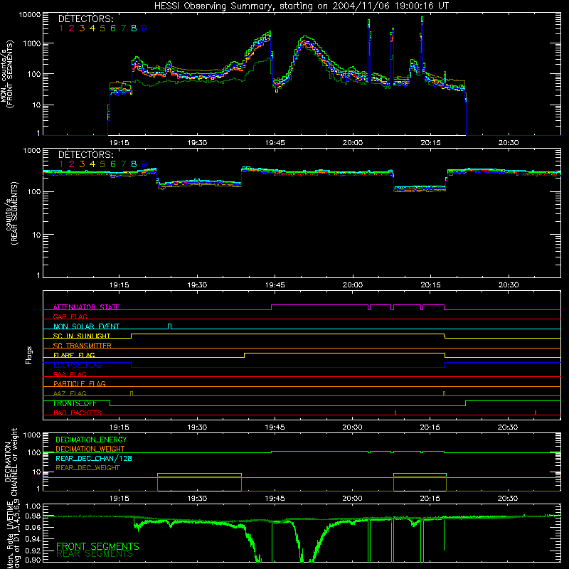The width and height of the screenshot is (569, 569).
Task: Click REAR SEGMENTS legend in livetime panel
Action: 95,554
